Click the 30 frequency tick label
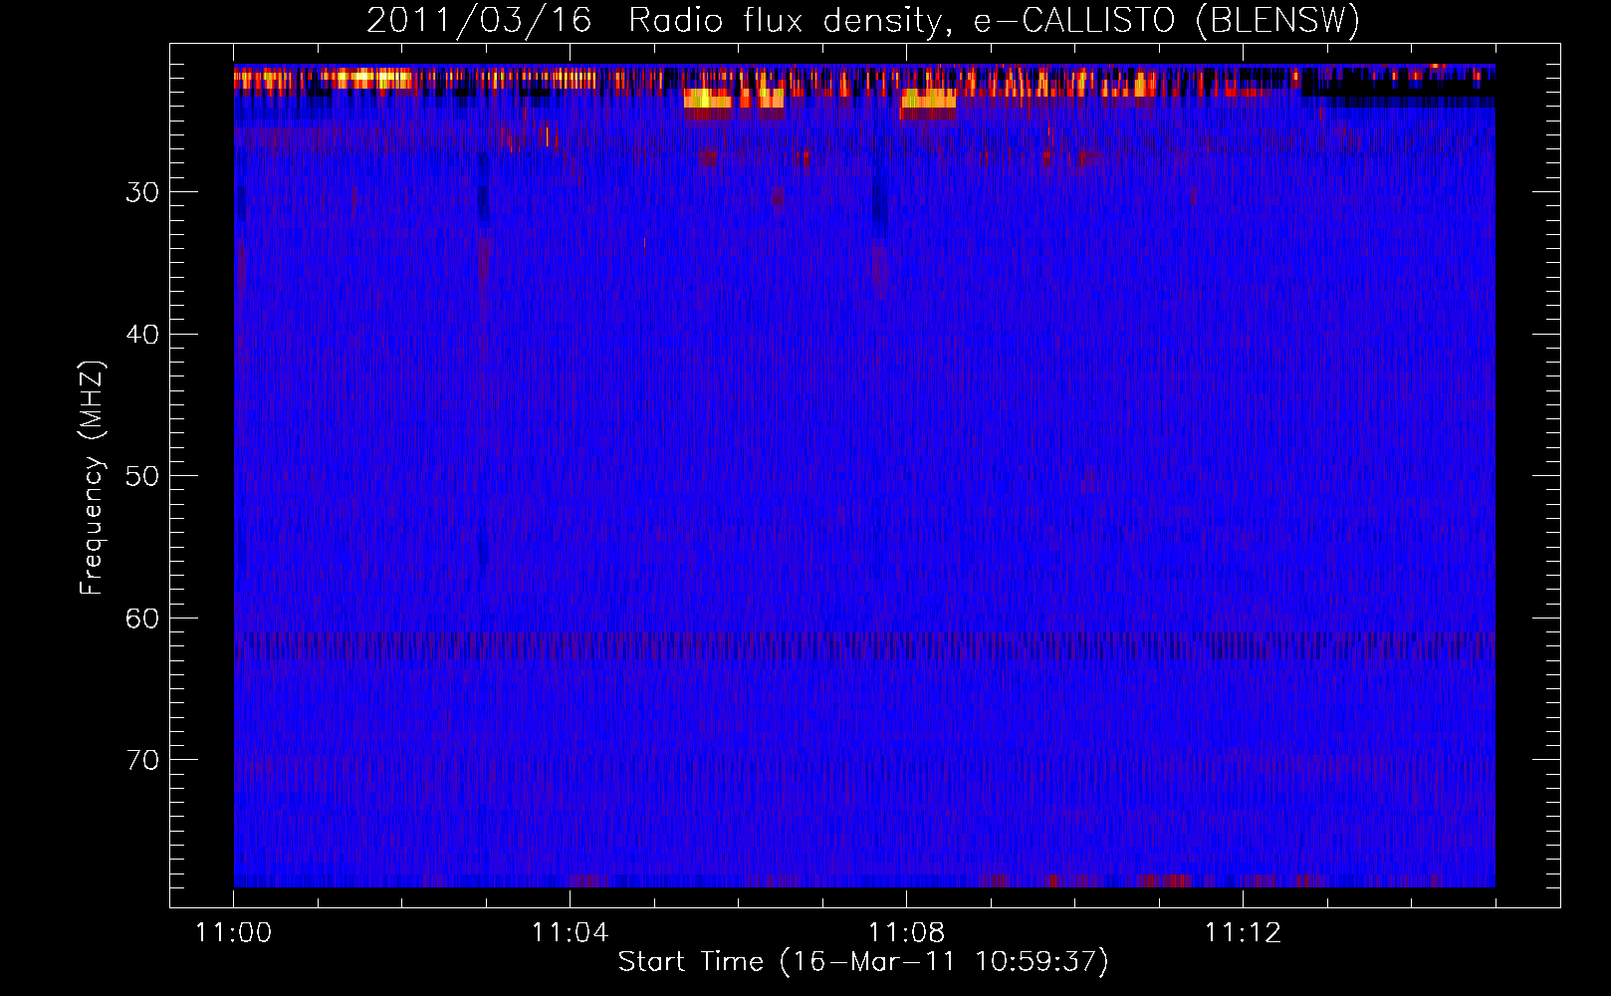The width and height of the screenshot is (1611, 996). (x=142, y=192)
